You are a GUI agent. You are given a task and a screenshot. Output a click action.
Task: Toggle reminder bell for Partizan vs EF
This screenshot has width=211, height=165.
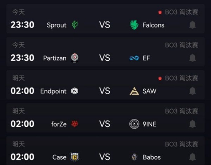tap(193, 58)
